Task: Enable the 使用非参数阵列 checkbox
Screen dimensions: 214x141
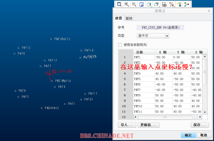Action: pyautogui.click(x=120, y=45)
